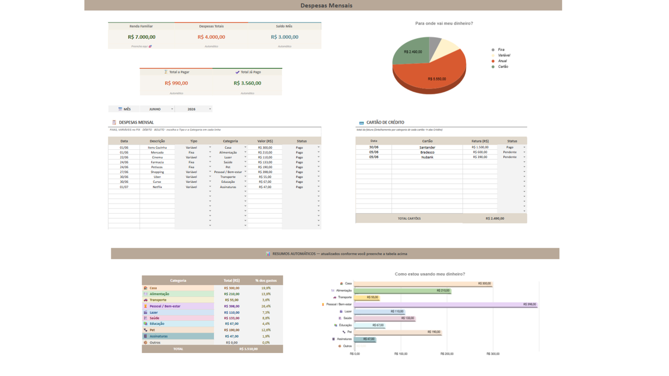This screenshot has height=376, width=669.
Task: Click the grey Fixa legend marker
Action: click(493, 50)
